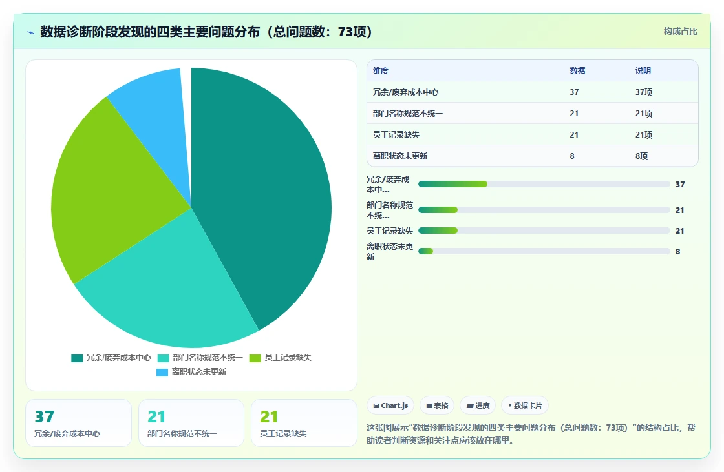The width and height of the screenshot is (724, 472).
Task: Select the Chart.js tag pill
Action: [x=390, y=405]
